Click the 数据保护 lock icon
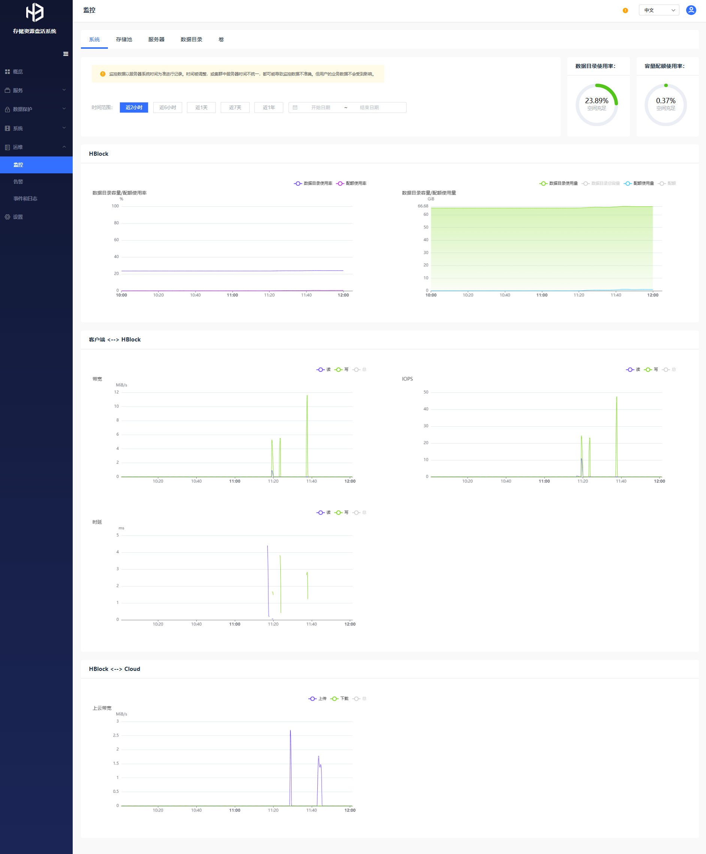 tap(7, 110)
